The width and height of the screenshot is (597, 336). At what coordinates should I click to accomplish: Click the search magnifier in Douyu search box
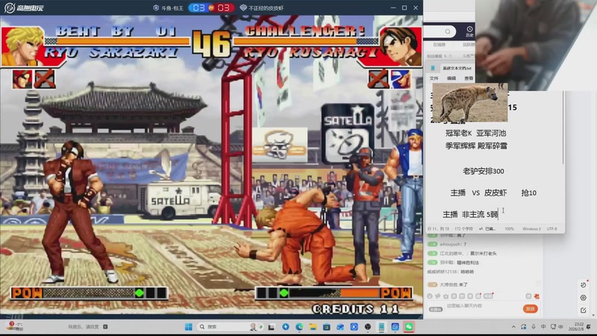tap(448, 31)
